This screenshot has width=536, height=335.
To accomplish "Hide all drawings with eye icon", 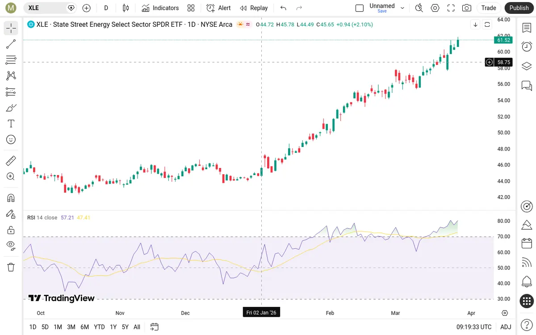I will [11, 245].
